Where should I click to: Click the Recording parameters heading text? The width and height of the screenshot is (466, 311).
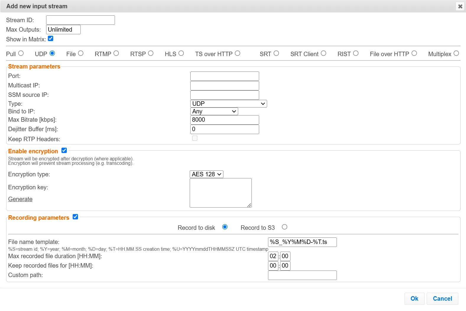point(39,218)
